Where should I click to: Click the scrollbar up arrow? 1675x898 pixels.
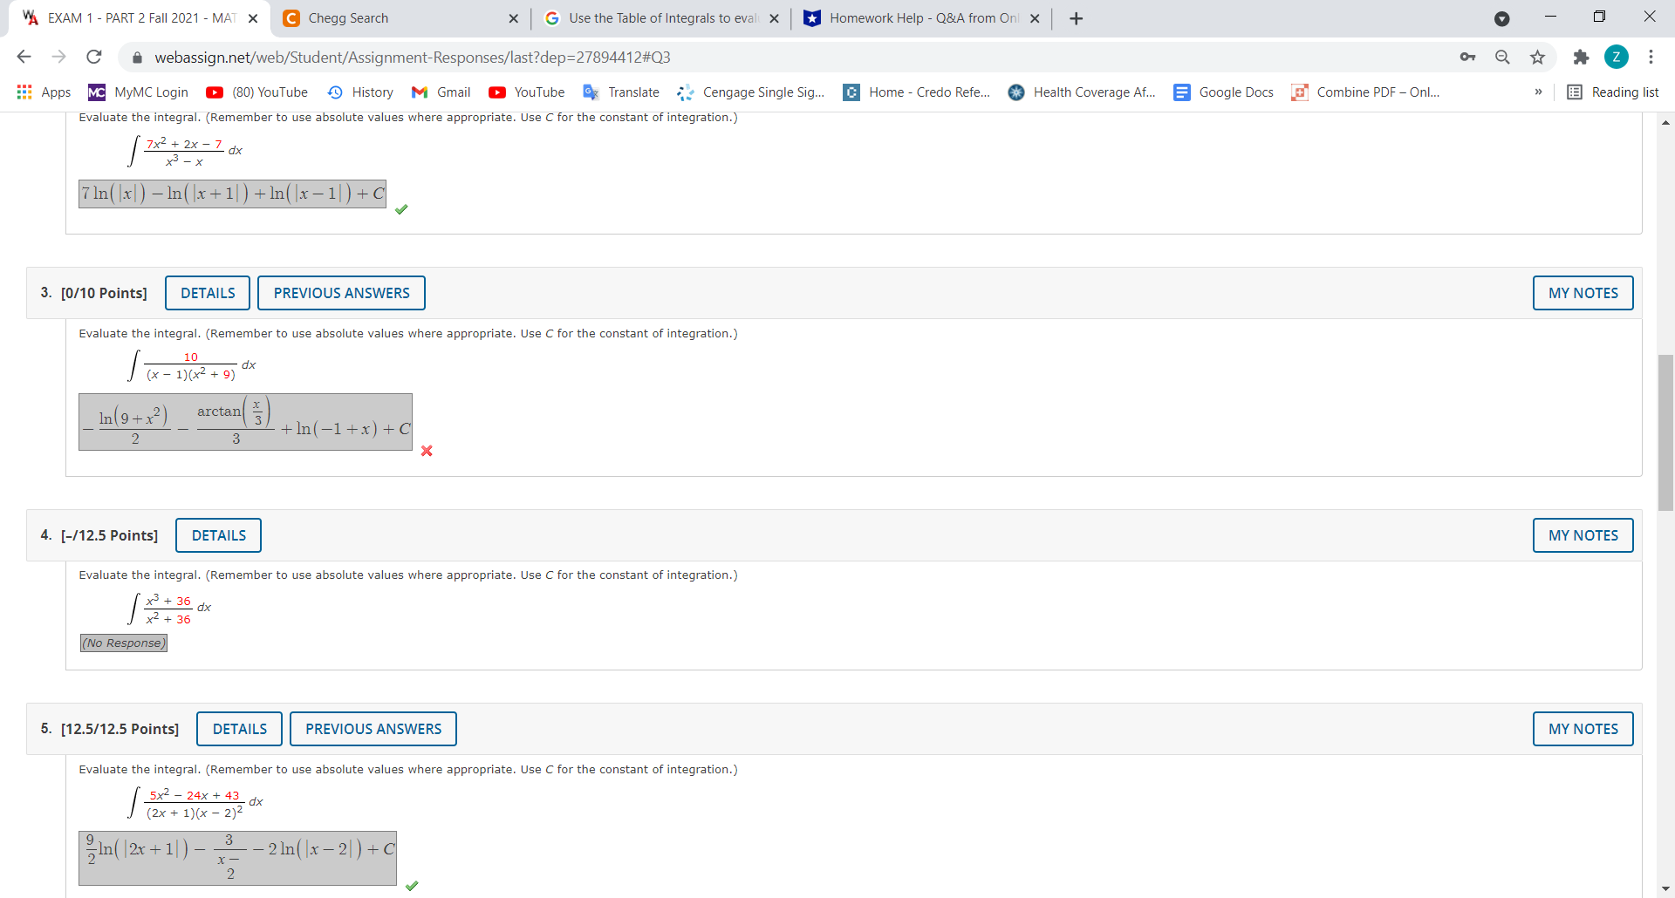point(1665,122)
